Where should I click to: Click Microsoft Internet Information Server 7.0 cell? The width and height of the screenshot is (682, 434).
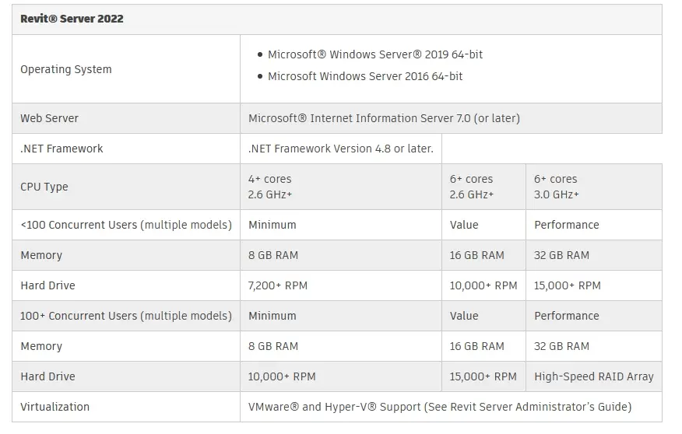451,118
